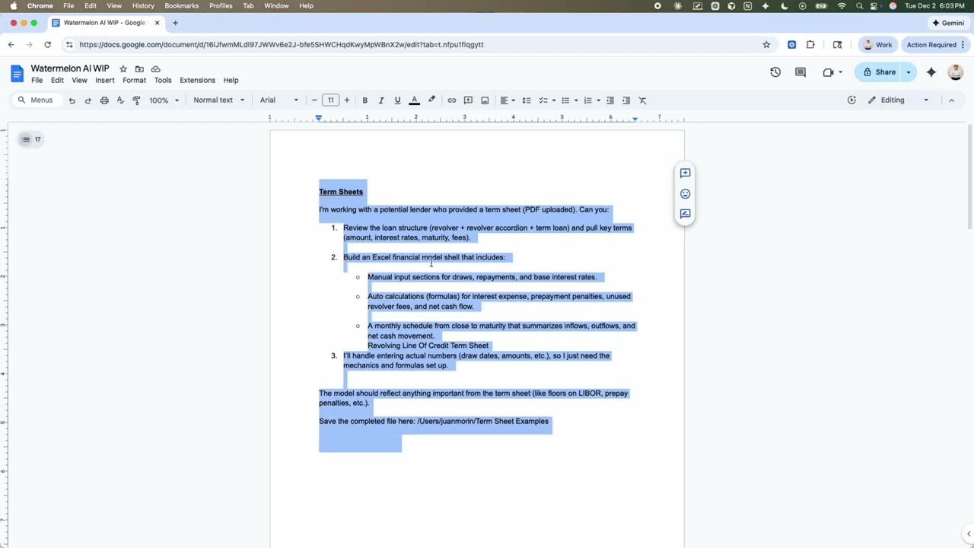This screenshot has height=548, width=974.
Task: Open the Format menu
Action: point(134,80)
